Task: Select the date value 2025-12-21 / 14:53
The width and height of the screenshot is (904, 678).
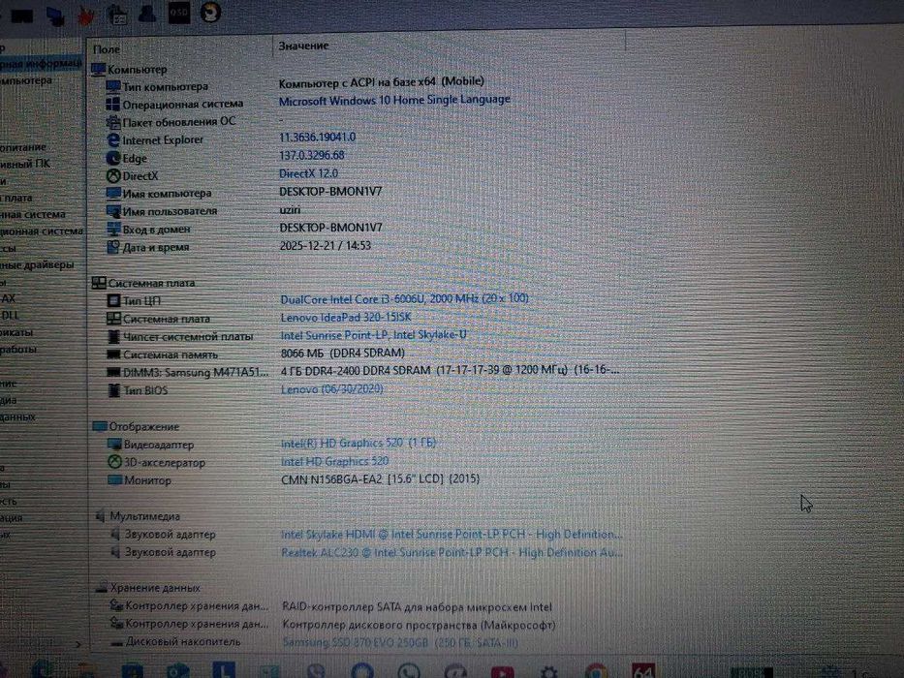Action: pos(326,246)
